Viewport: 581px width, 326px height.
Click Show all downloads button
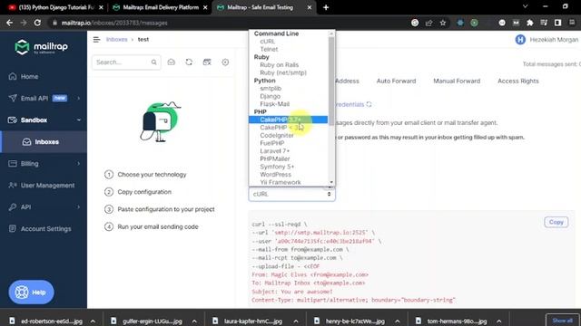pyautogui.click(x=562, y=321)
